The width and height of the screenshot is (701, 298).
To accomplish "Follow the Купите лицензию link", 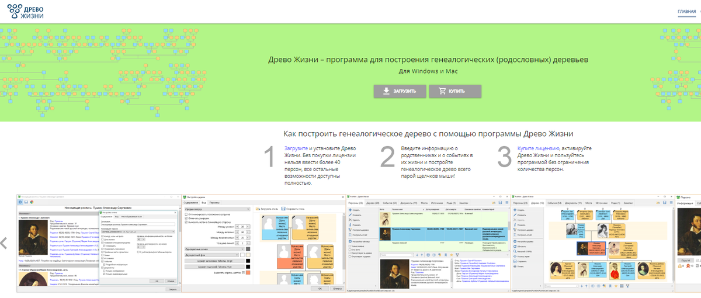I will coord(539,148).
